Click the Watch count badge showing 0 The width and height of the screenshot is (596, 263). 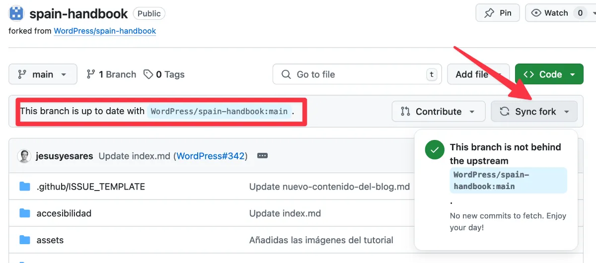(580, 13)
